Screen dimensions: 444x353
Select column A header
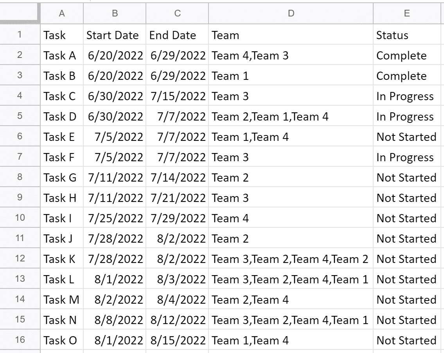coord(61,14)
